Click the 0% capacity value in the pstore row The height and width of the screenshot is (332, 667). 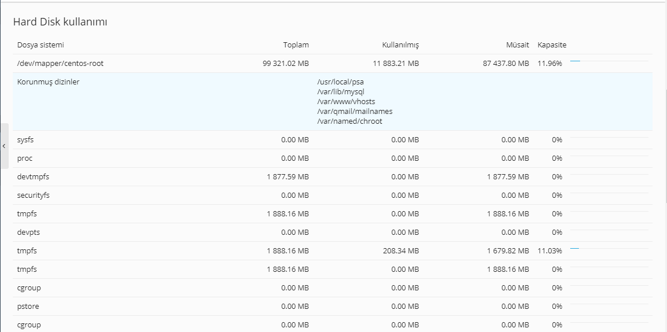(557, 307)
